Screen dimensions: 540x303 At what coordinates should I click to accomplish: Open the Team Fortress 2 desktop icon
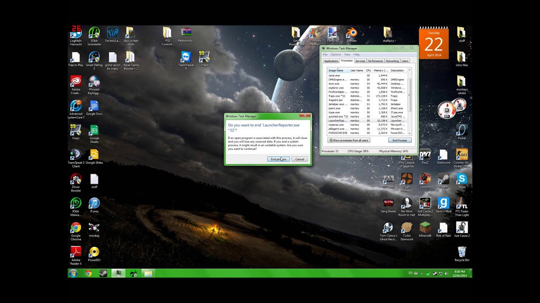coord(407,183)
